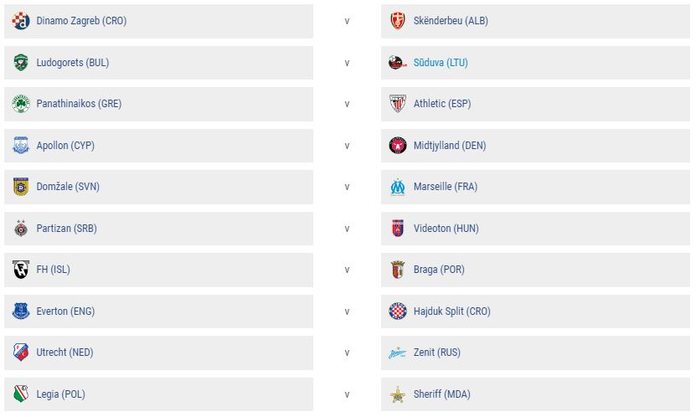
Task: Click the Partizan (SRB) team name
Action: [66, 229]
